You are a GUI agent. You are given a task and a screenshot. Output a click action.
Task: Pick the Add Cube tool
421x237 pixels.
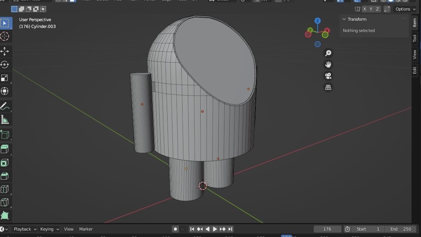5,134
